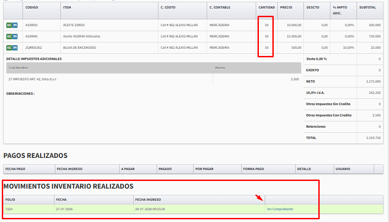Screen dimensions: 389x222
Task: Click the timestamp 28-07-2026 09:55:56
Action: point(150,209)
